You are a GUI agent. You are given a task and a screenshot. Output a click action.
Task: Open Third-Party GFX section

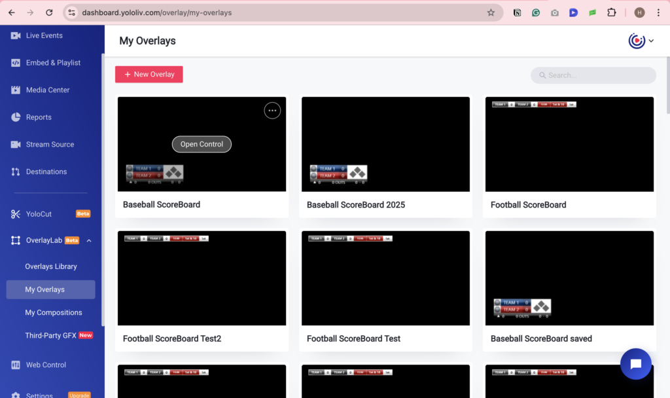click(x=50, y=336)
